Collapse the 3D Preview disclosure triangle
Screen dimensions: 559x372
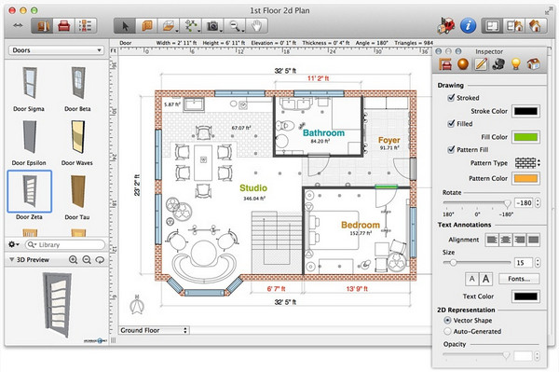click(11, 259)
